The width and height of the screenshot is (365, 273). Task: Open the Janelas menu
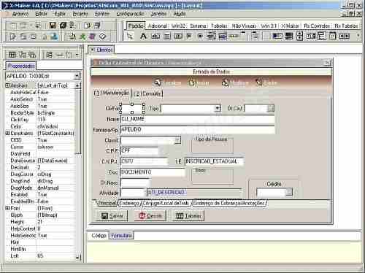[x=158, y=14]
